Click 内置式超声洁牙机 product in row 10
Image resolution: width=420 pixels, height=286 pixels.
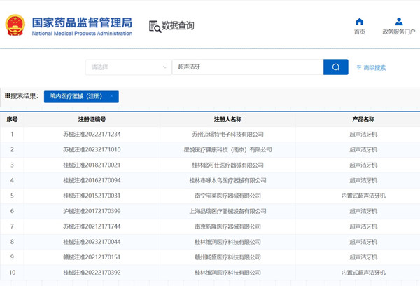363,273
